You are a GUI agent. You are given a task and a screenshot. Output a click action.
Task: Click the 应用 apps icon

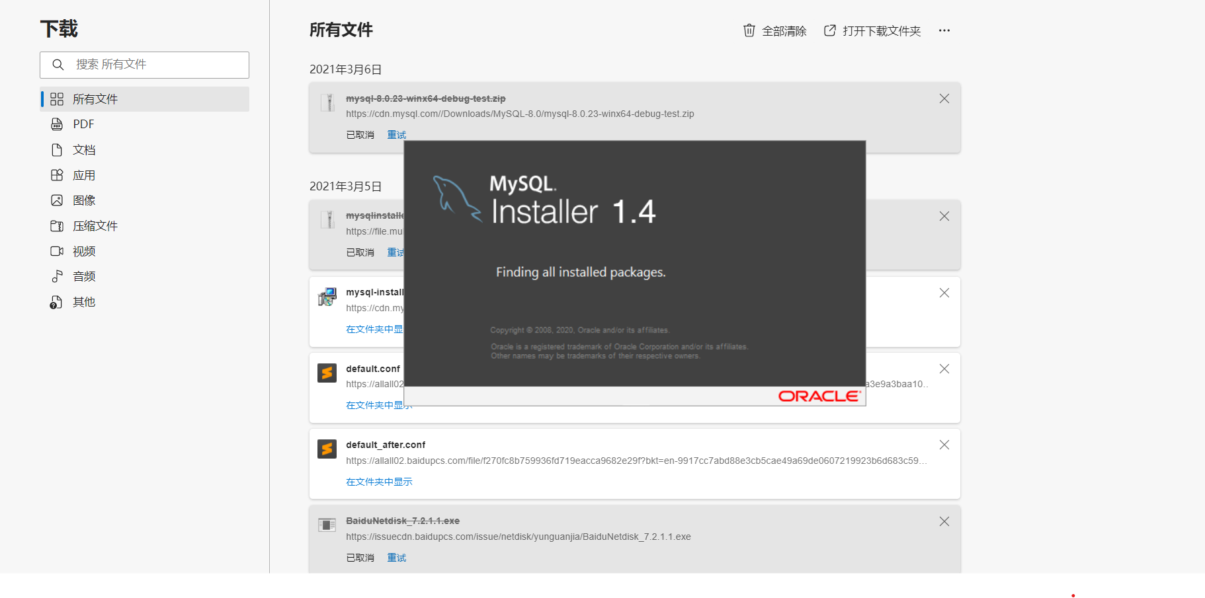[x=57, y=175]
